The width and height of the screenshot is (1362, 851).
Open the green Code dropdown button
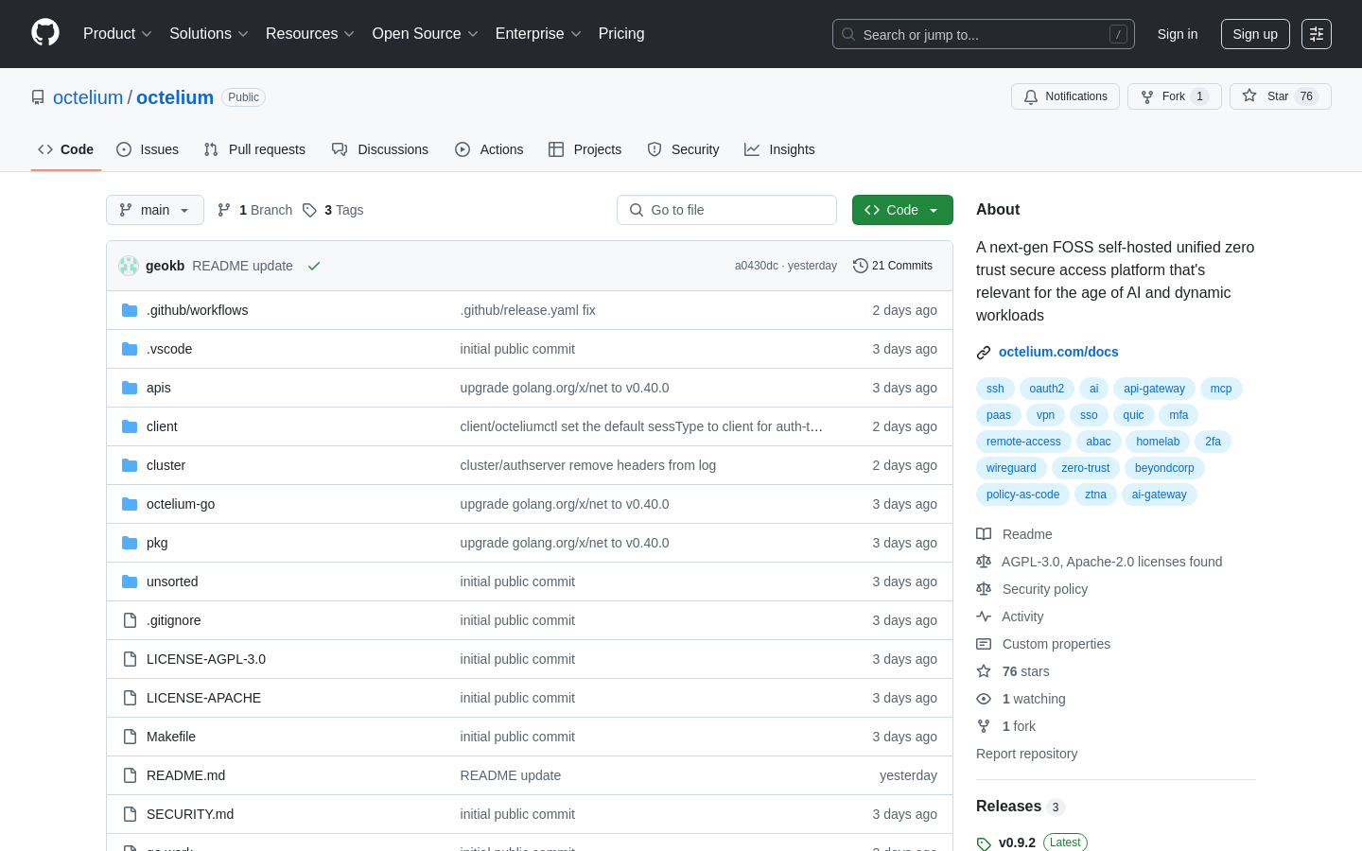(x=902, y=210)
